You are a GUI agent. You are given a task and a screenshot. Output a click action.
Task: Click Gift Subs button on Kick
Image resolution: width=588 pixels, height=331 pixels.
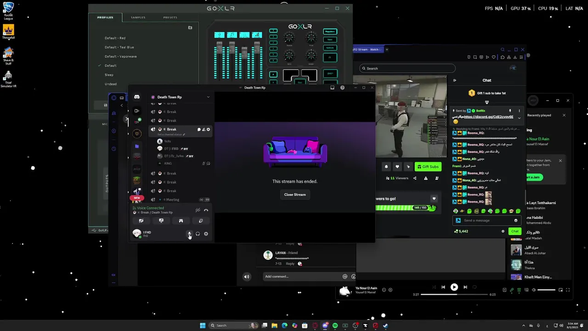click(428, 167)
